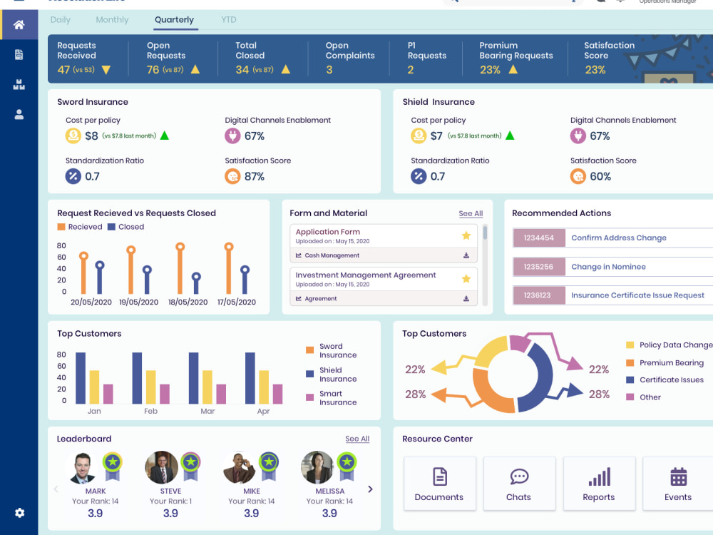The image size is (713, 535).
Task: Open the documents icon in sidebar
Action: 19,55
